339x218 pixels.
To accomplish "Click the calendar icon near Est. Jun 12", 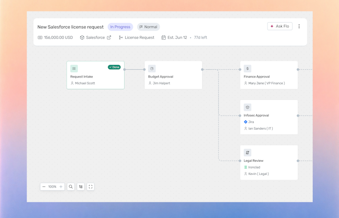I will tap(163, 37).
